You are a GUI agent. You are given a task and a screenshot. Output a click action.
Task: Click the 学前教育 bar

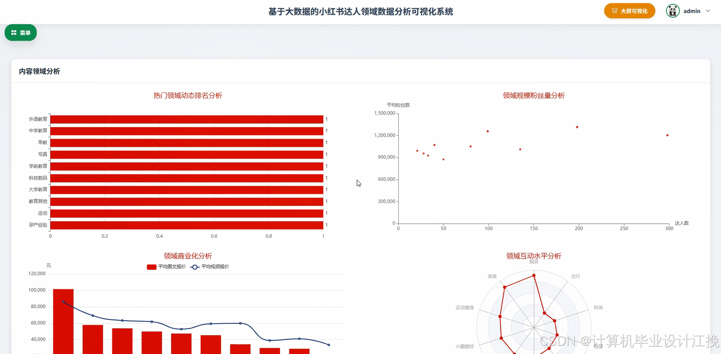click(187, 166)
